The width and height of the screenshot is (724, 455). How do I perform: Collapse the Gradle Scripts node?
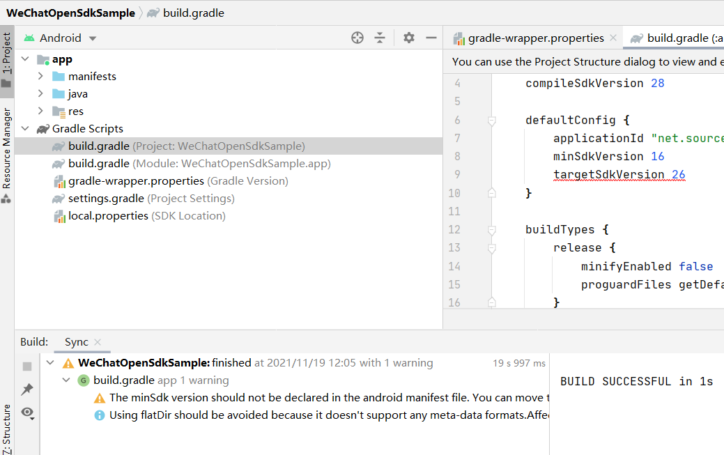(25, 129)
